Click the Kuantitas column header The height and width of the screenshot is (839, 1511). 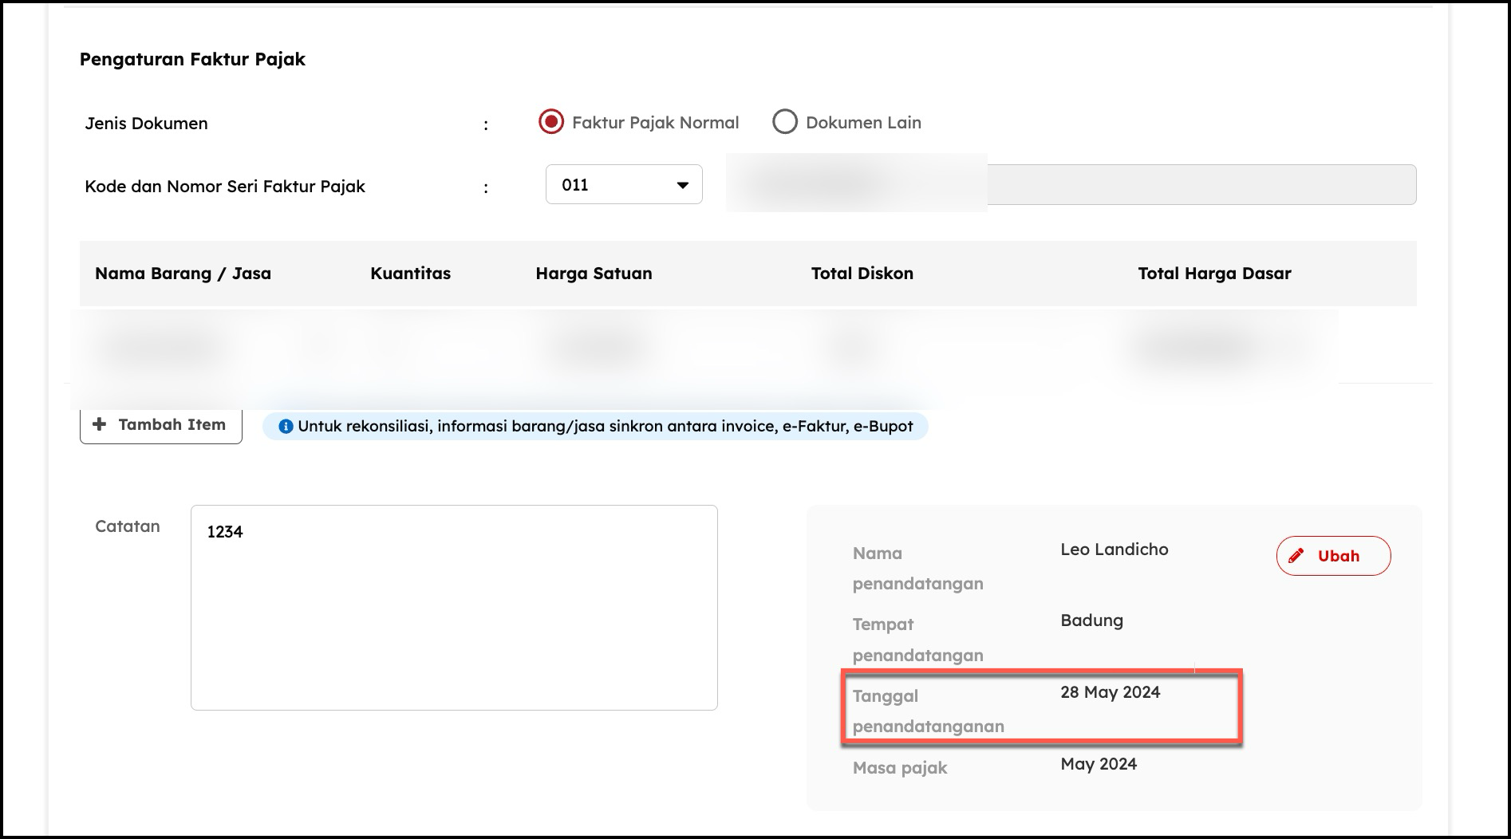410,274
